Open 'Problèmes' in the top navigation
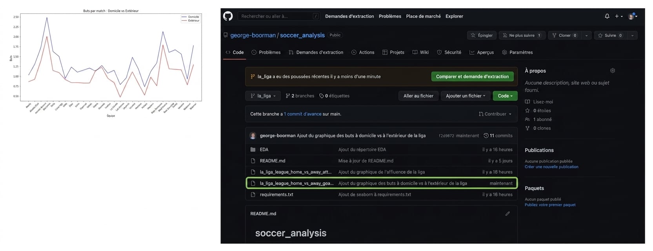653x251 pixels. coord(390,16)
